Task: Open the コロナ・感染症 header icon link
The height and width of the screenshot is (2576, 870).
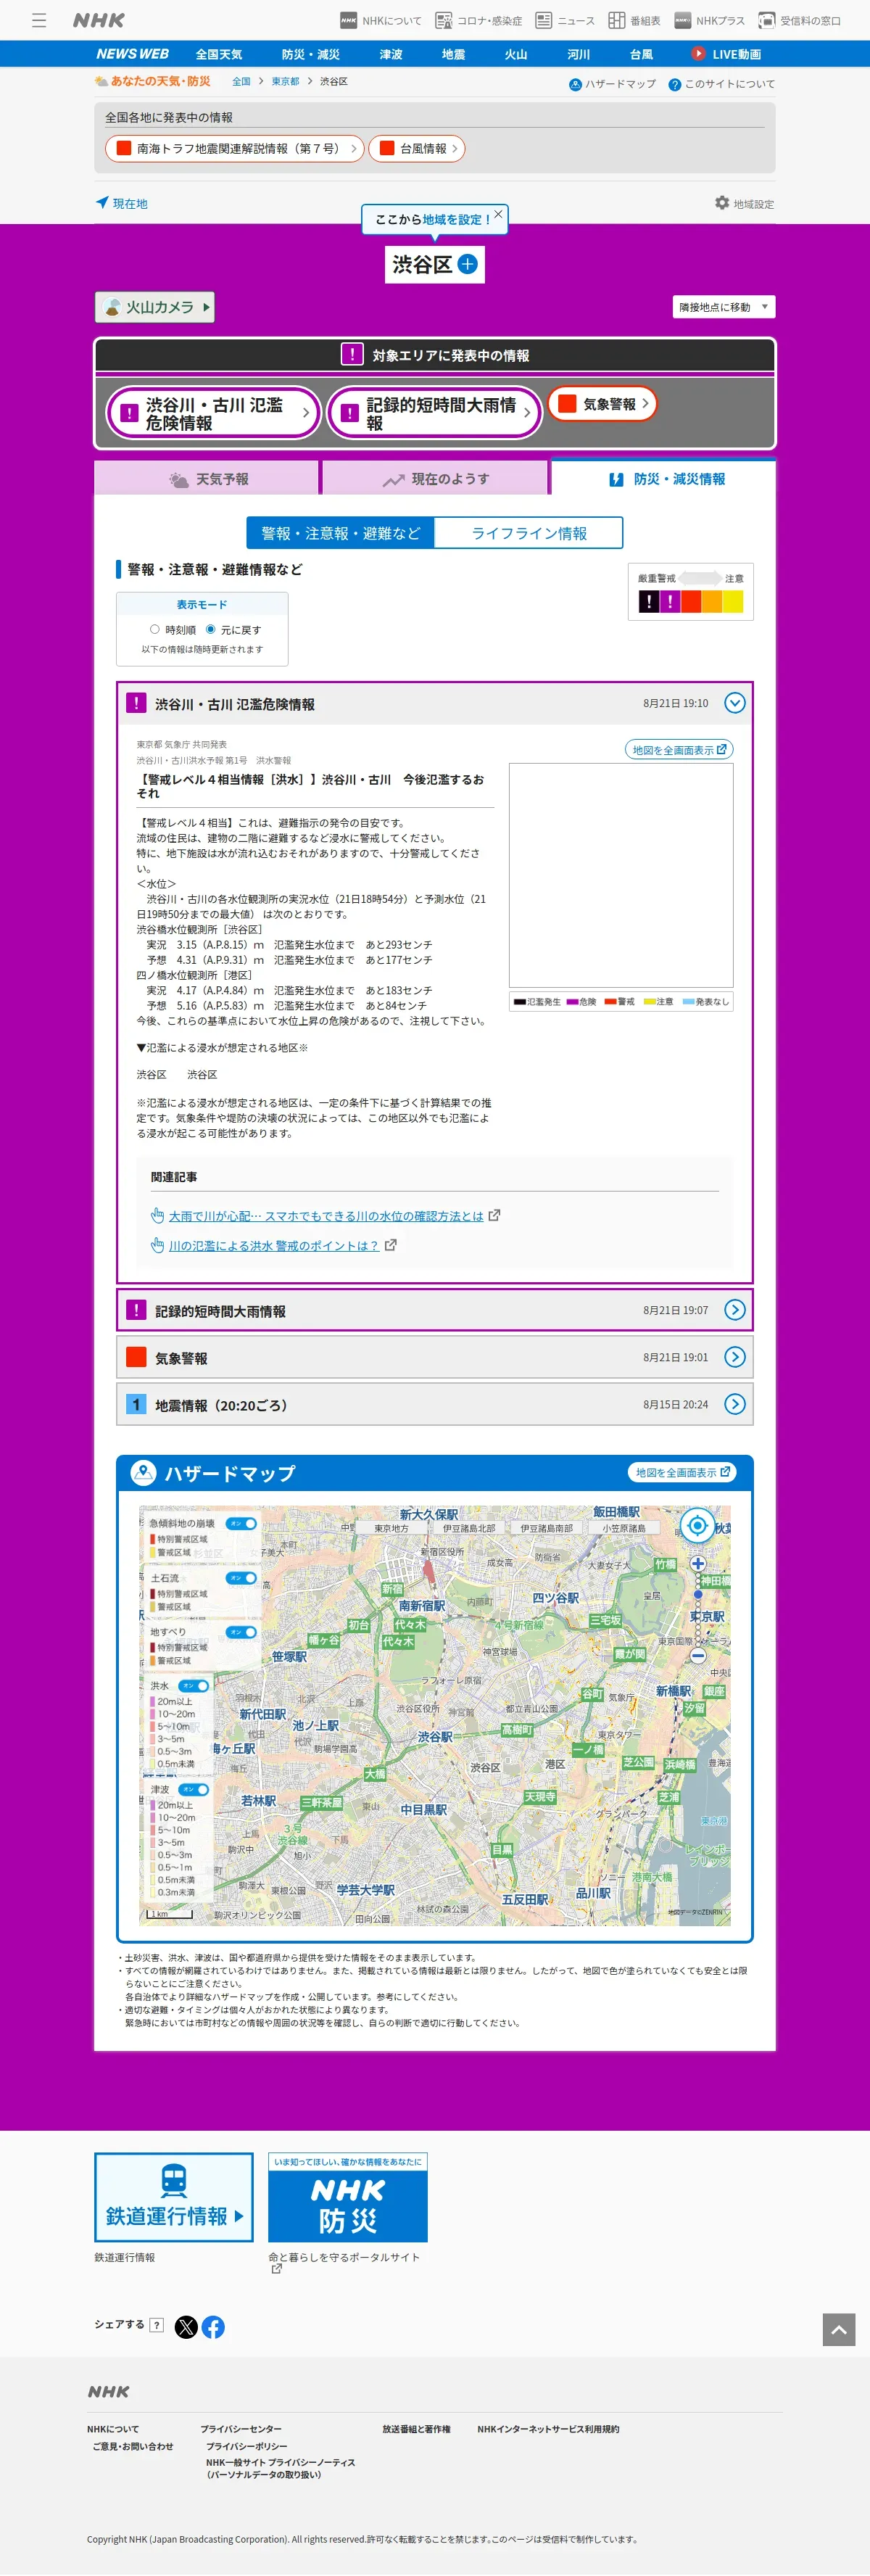Action: click(478, 20)
